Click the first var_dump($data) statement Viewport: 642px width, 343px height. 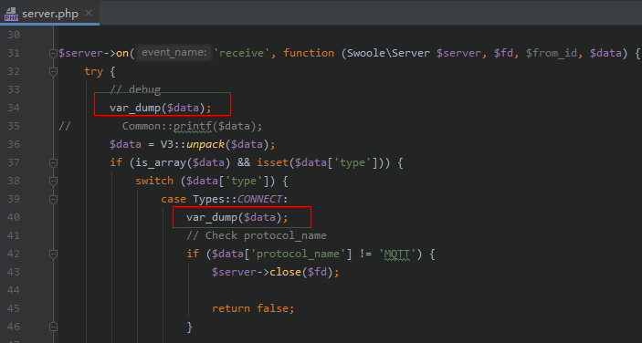click(161, 108)
